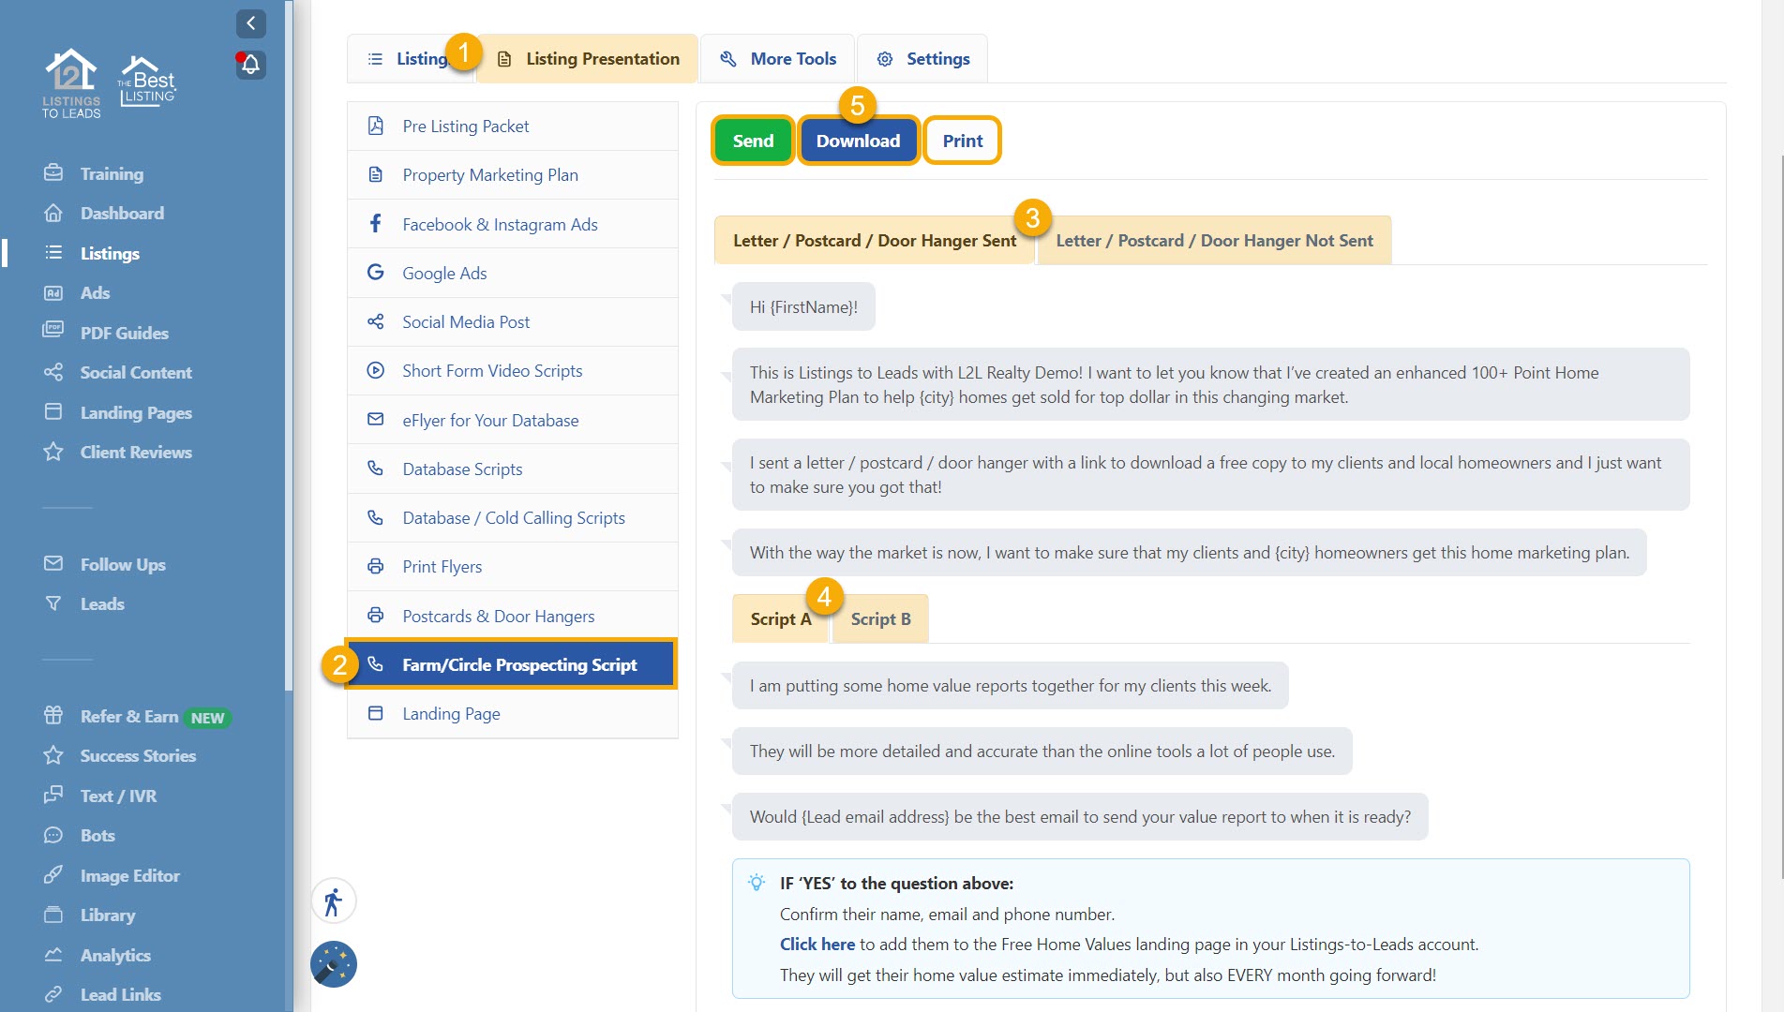Open Follow Ups

point(122,564)
